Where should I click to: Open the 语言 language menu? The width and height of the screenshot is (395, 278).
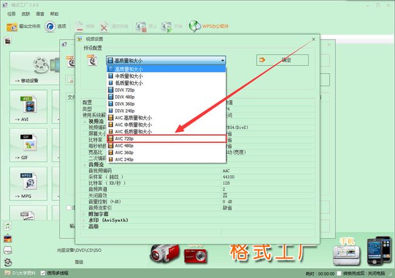tap(39, 14)
